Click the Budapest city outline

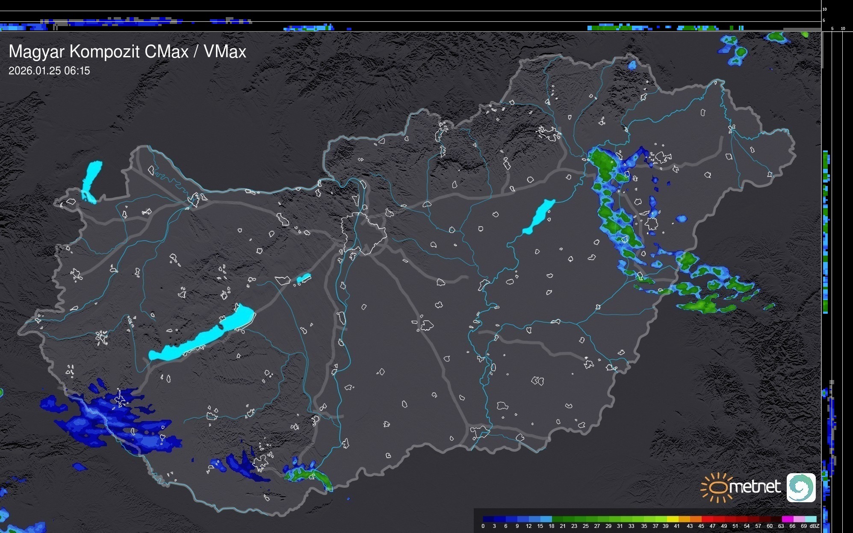click(363, 233)
